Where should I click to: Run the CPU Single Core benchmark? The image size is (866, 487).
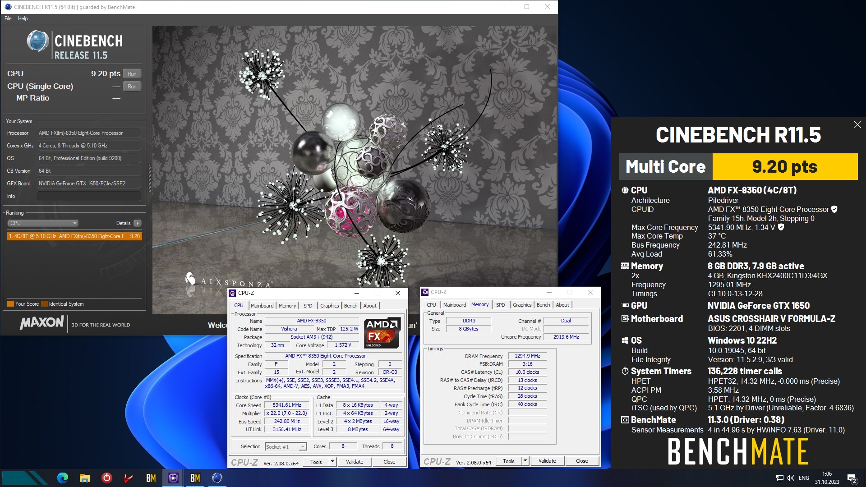[x=132, y=87]
